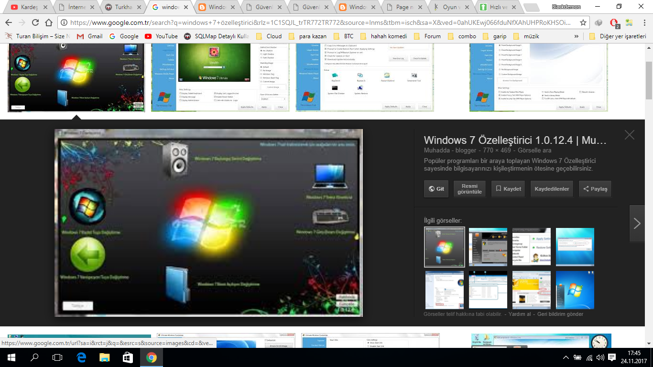Viewport: 653px width, 367px height.
Task: Open the Gmail bookmark
Action: (x=90, y=36)
